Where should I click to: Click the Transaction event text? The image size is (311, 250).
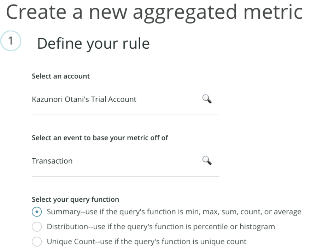(52, 161)
